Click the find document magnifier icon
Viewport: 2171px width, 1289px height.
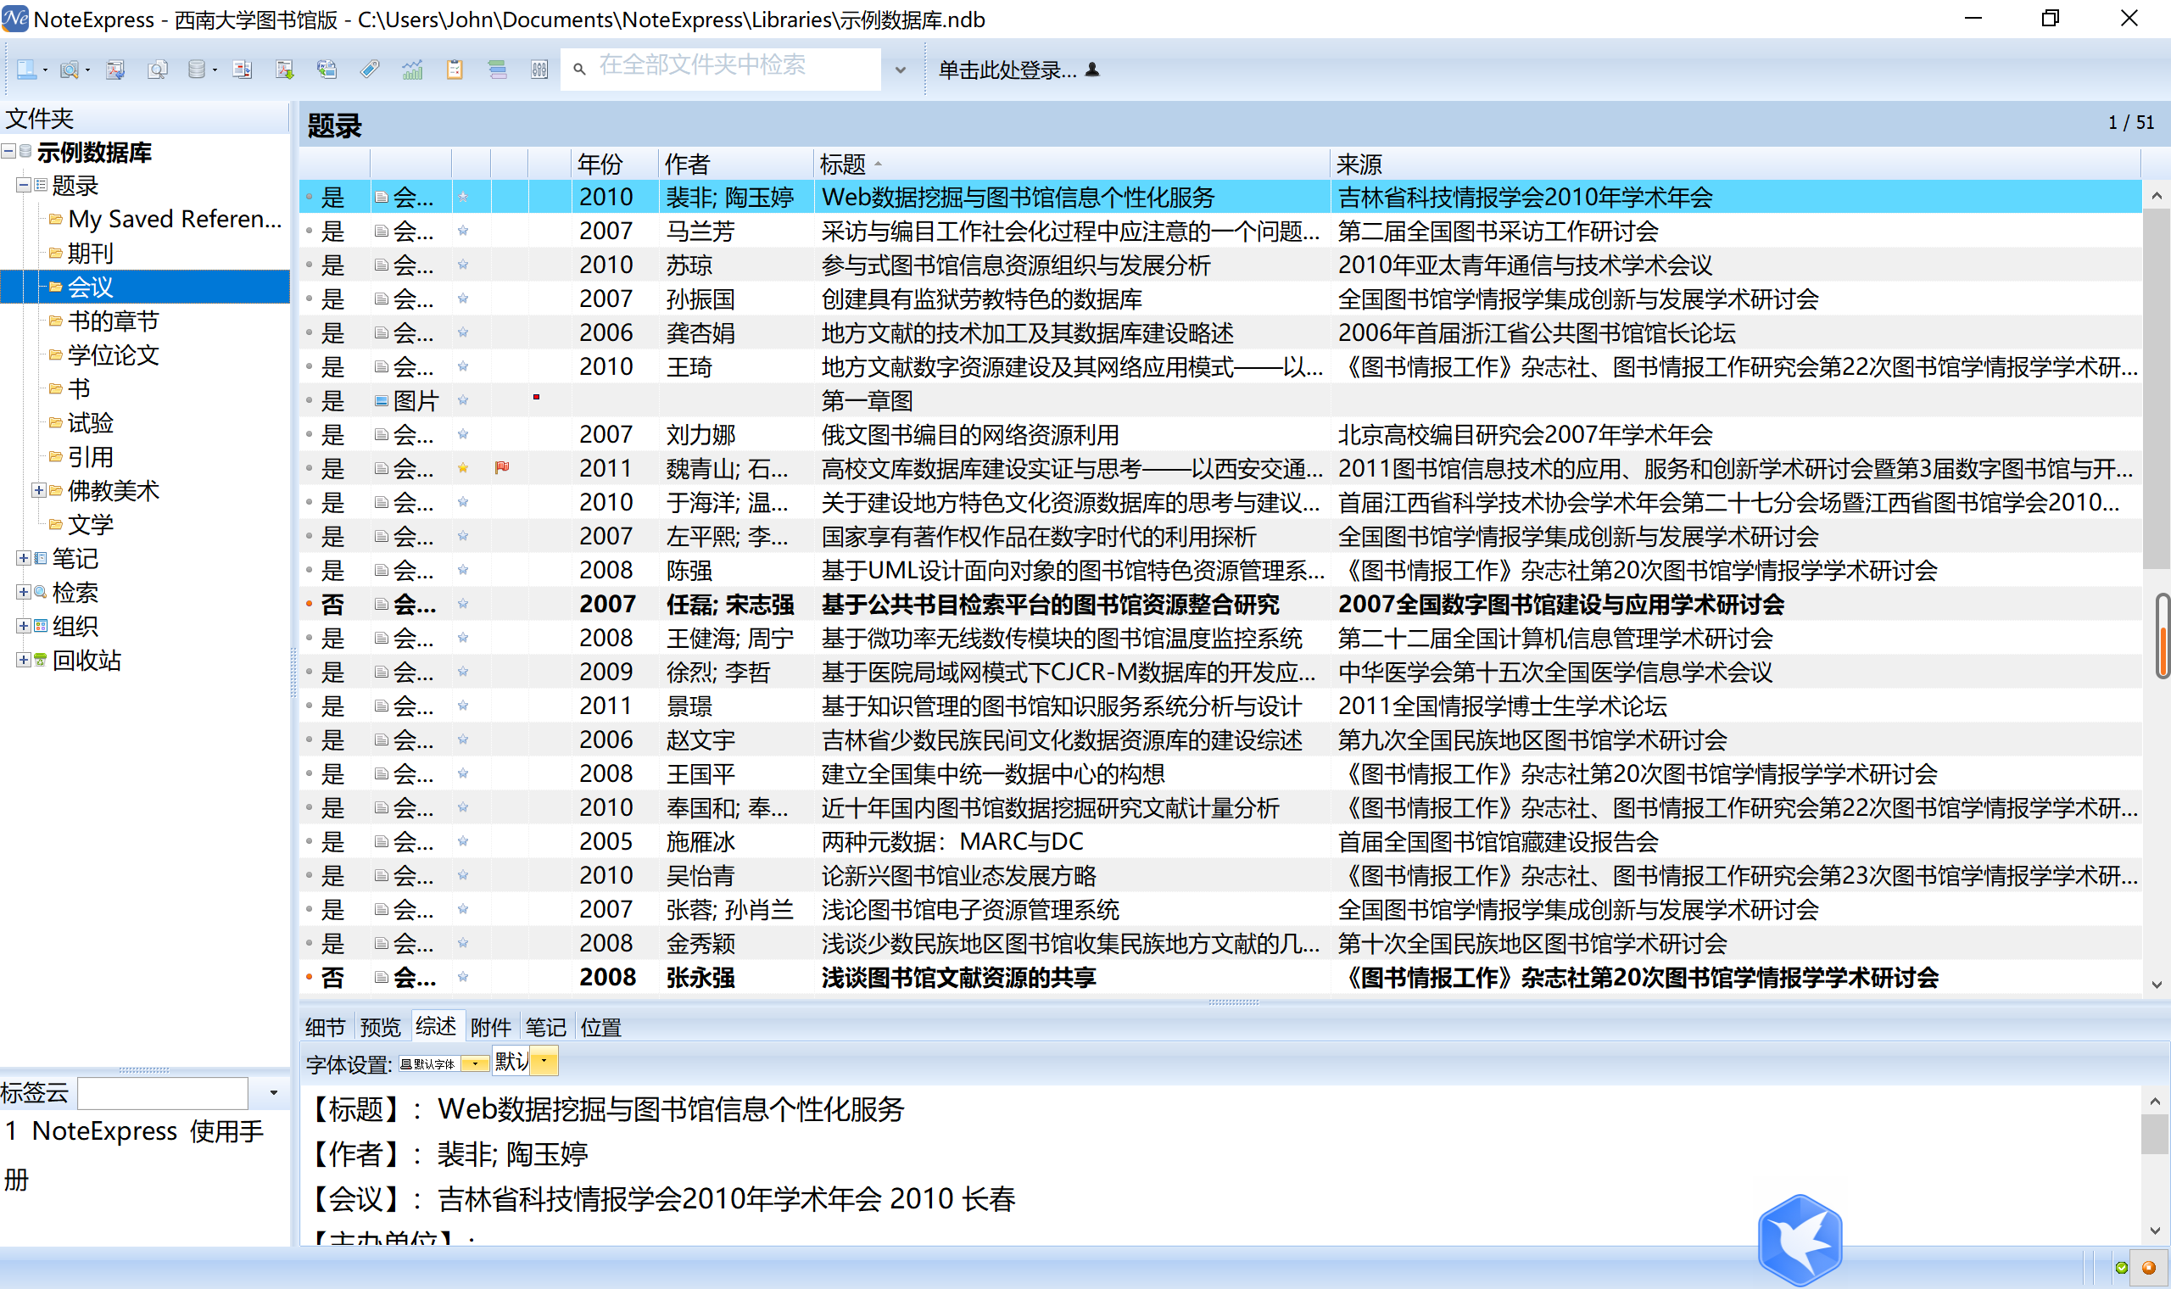(x=157, y=70)
